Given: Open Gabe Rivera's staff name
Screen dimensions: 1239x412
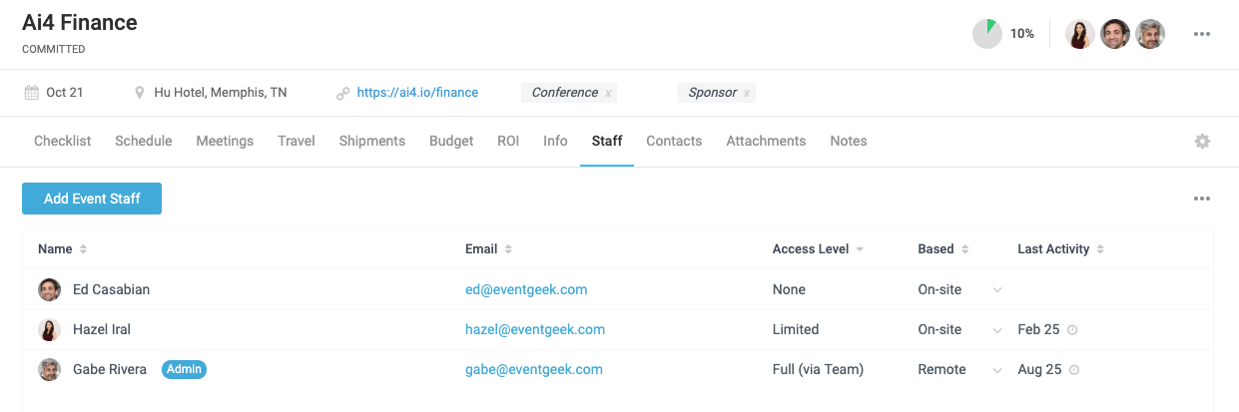Looking at the screenshot, I should pos(110,370).
